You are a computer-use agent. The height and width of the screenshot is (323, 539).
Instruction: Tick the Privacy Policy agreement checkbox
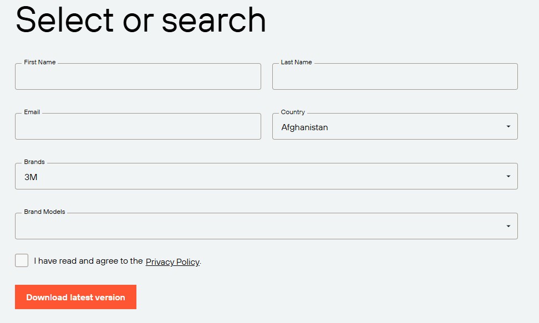pos(22,260)
